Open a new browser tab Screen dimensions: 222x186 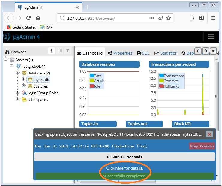pyautogui.click(x=87, y=7)
